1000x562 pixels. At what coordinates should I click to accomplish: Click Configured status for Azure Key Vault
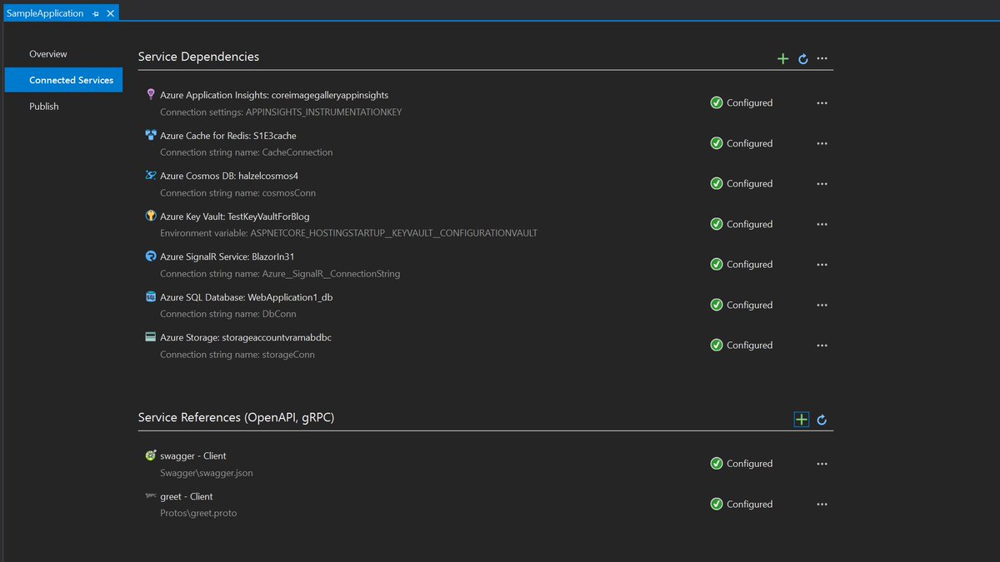750,224
